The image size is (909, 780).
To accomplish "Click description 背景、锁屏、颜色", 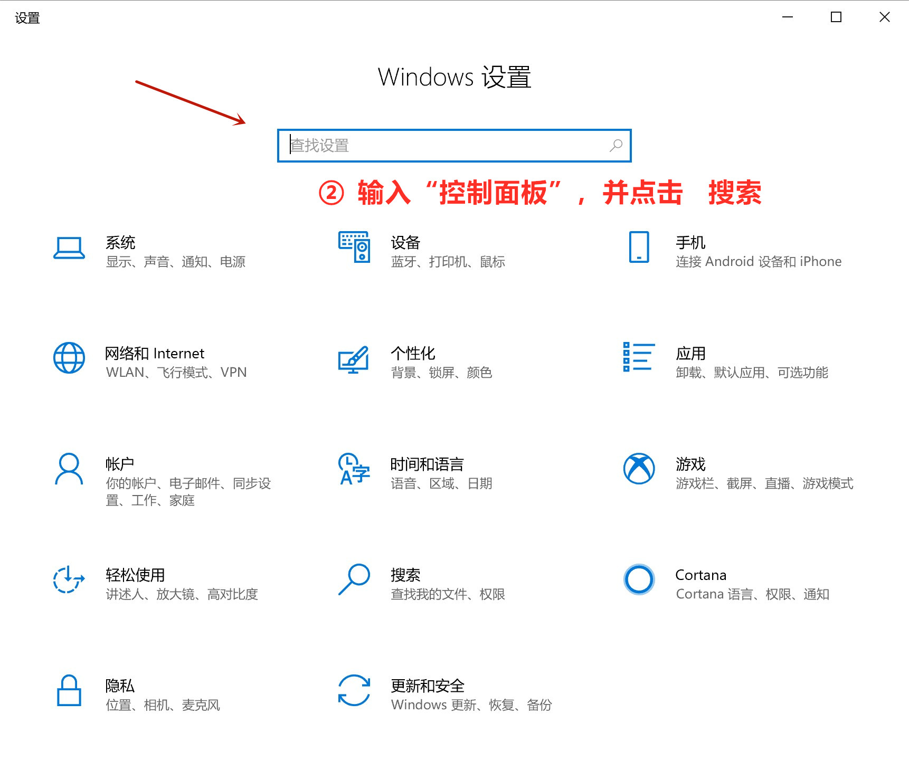I will pyautogui.click(x=441, y=373).
